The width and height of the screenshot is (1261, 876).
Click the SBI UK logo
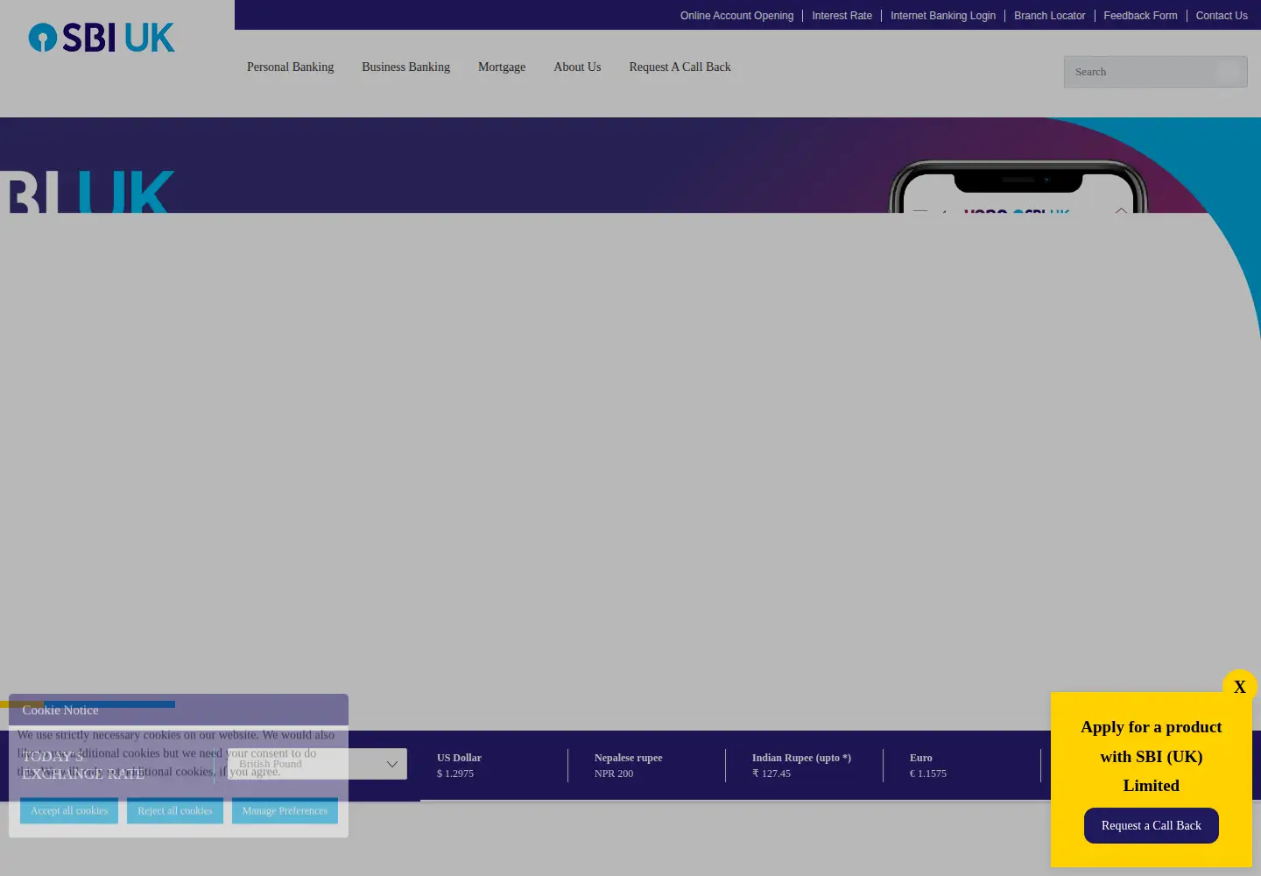click(102, 38)
